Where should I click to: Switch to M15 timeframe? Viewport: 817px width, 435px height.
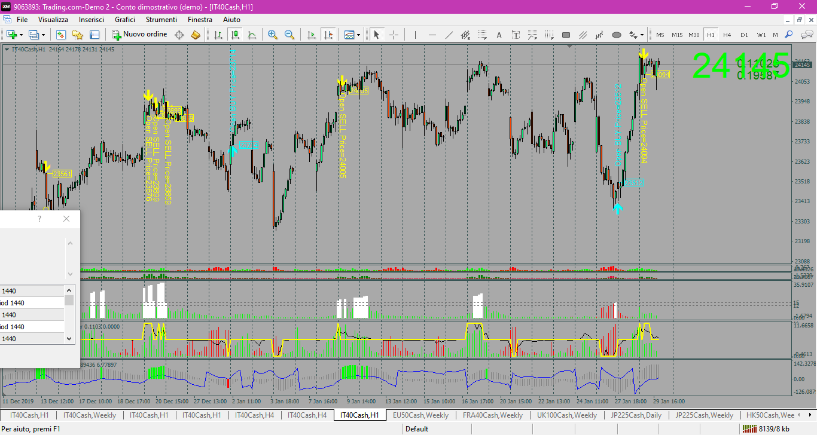[x=677, y=35]
